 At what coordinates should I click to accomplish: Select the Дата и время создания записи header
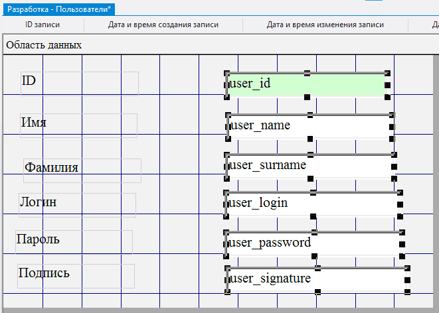tap(163, 25)
